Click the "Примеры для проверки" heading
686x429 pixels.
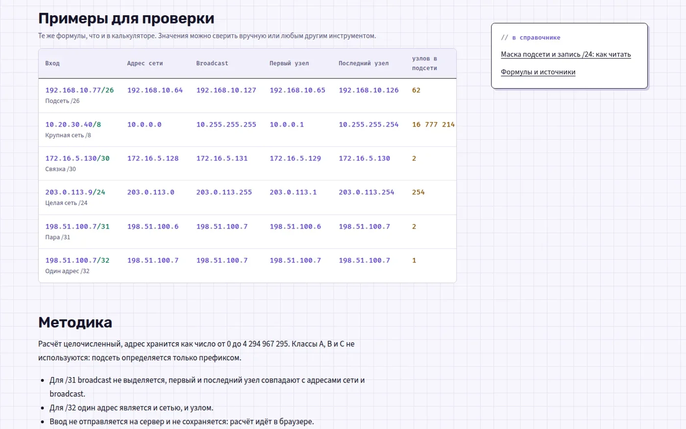126,18
